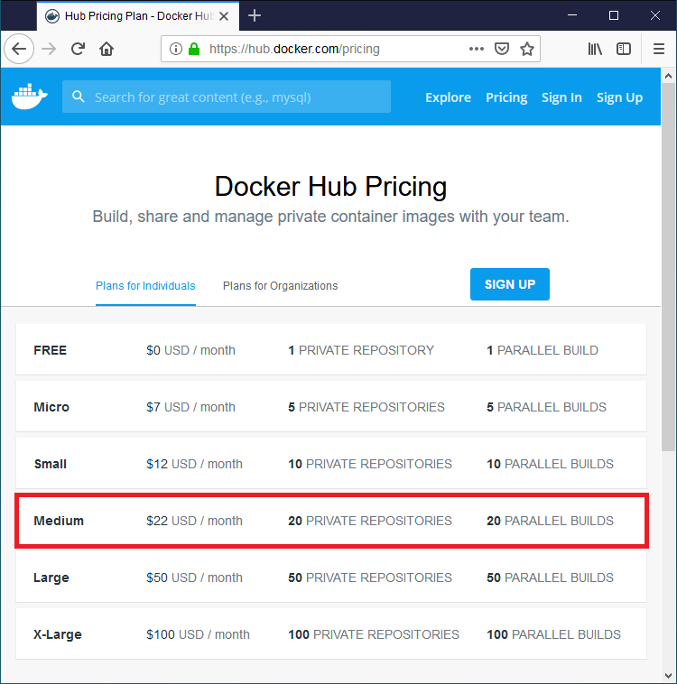Image resolution: width=677 pixels, height=684 pixels.
Task: Reload the page with refresh icon
Action: tap(79, 49)
